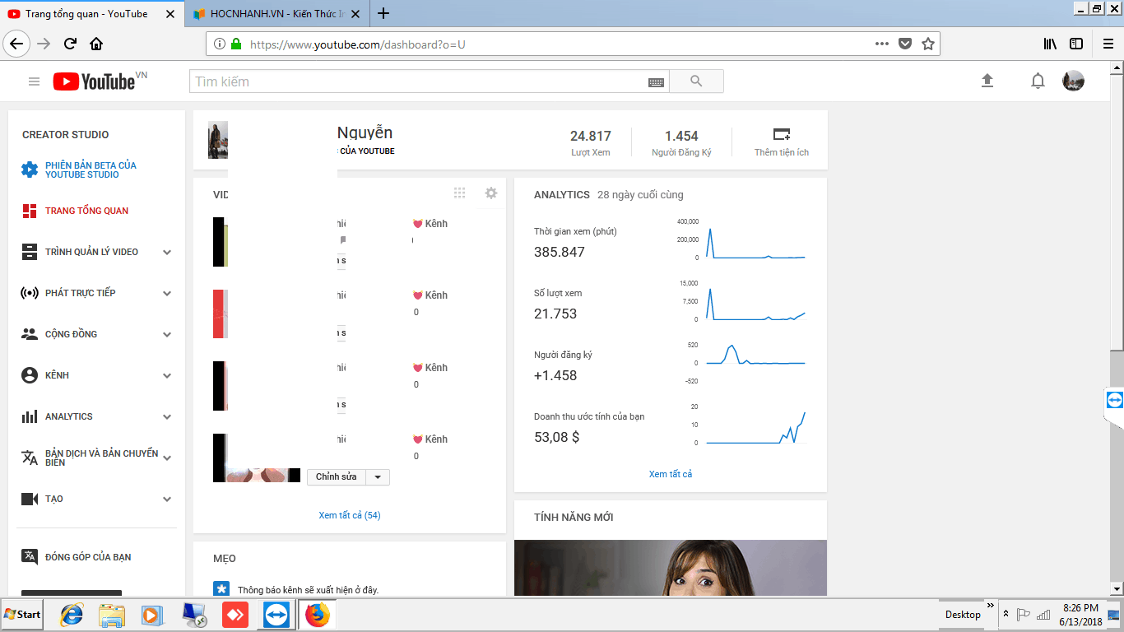Image resolution: width=1124 pixels, height=632 pixels.
Task: Open the Firefox library icon
Action: 1050,44
